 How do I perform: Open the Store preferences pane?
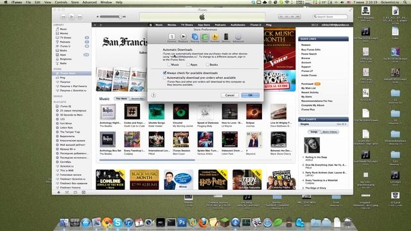click(x=205, y=38)
